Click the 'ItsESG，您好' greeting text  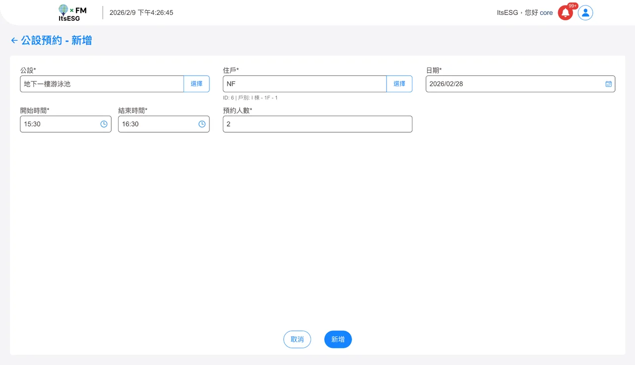pyautogui.click(x=517, y=13)
